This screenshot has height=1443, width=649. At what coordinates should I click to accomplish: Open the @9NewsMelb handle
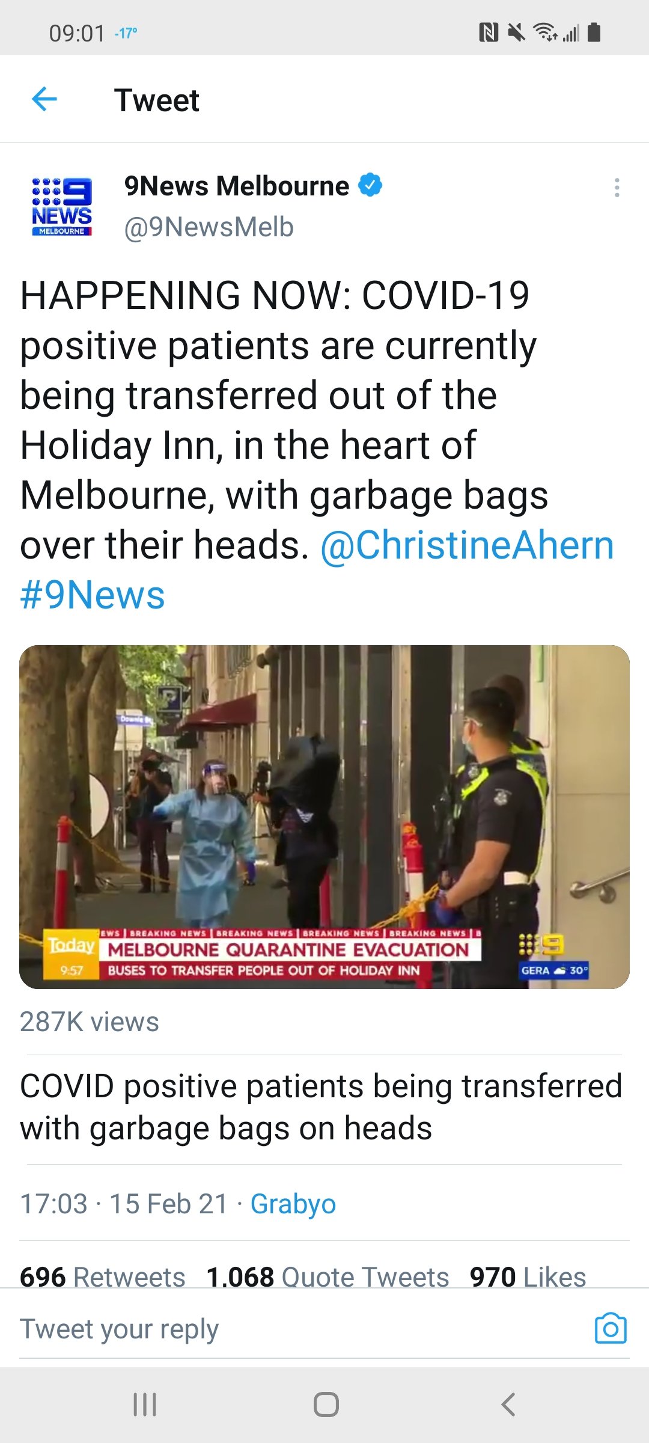209,227
